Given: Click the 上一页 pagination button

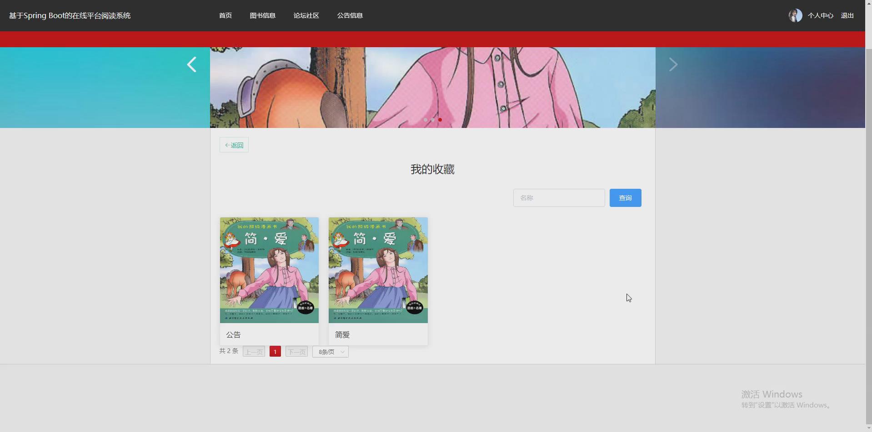Looking at the screenshot, I should click(x=254, y=352).
